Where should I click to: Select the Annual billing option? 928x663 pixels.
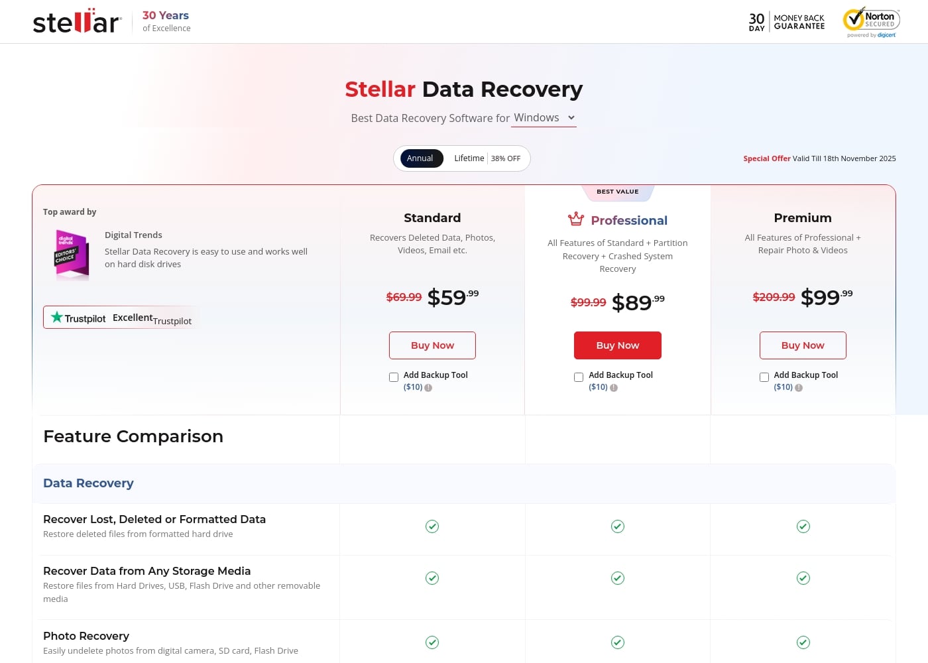420,158
